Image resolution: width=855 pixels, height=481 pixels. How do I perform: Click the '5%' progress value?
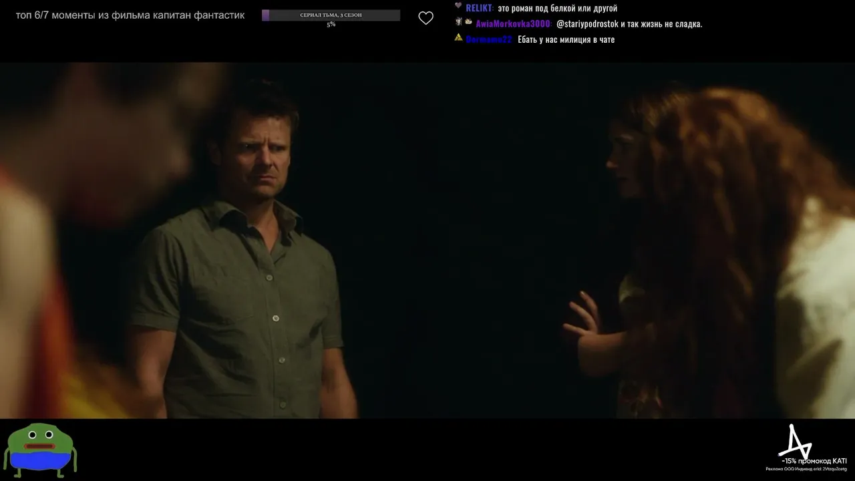point(331,25)
